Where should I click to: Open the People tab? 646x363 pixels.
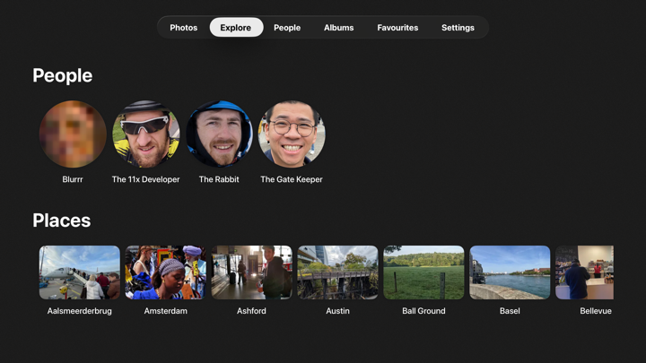pos(287,28)
